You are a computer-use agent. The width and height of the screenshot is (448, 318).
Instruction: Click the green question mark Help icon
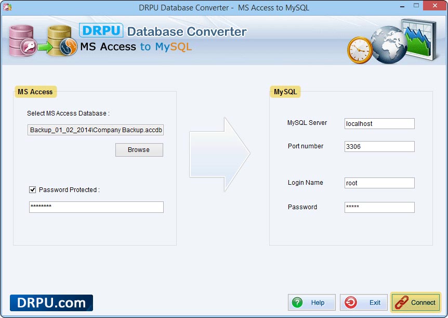pyautogui.click(x=297, y=302)
